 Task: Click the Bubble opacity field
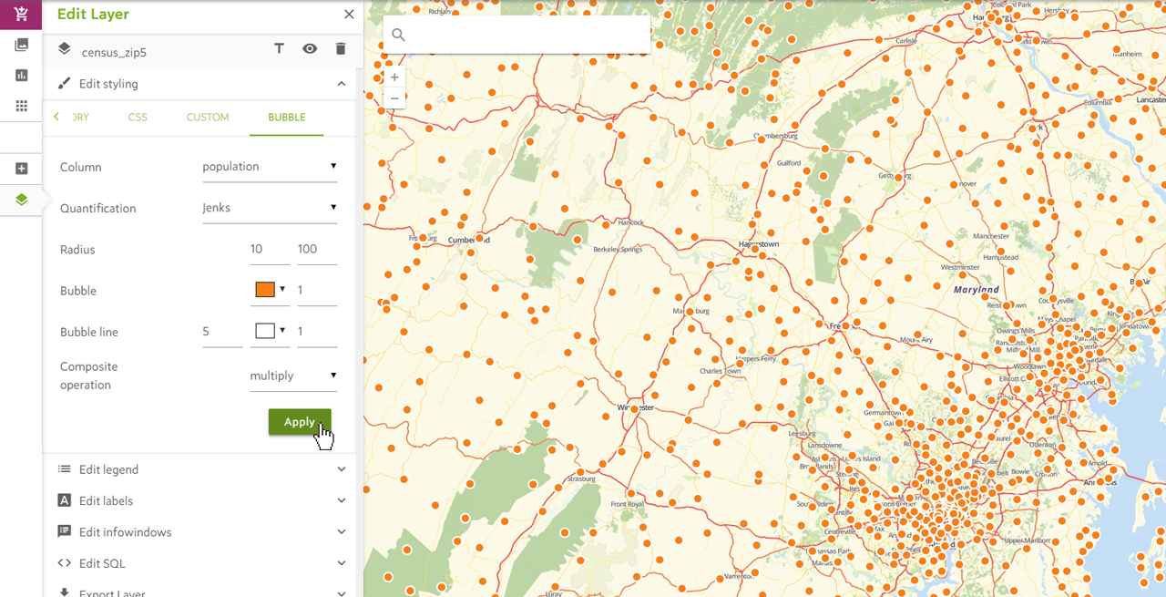317,290
